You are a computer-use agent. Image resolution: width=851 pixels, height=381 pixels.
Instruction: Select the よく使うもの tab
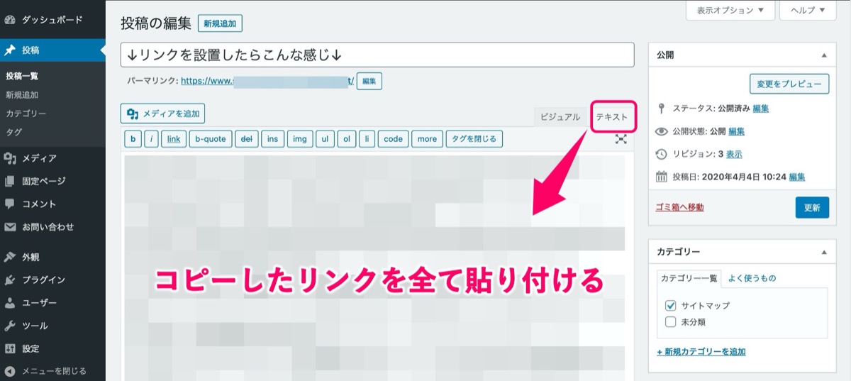click(751, 278)
